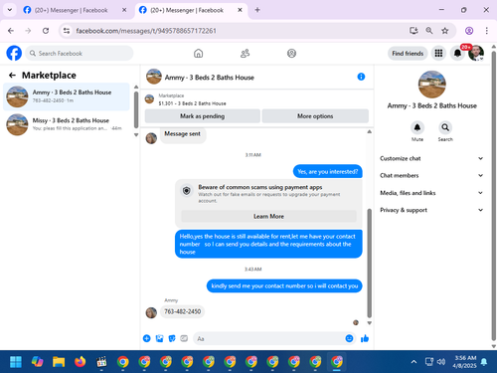
Task: Open Chrome profile icon
Action: pos(469,31)
